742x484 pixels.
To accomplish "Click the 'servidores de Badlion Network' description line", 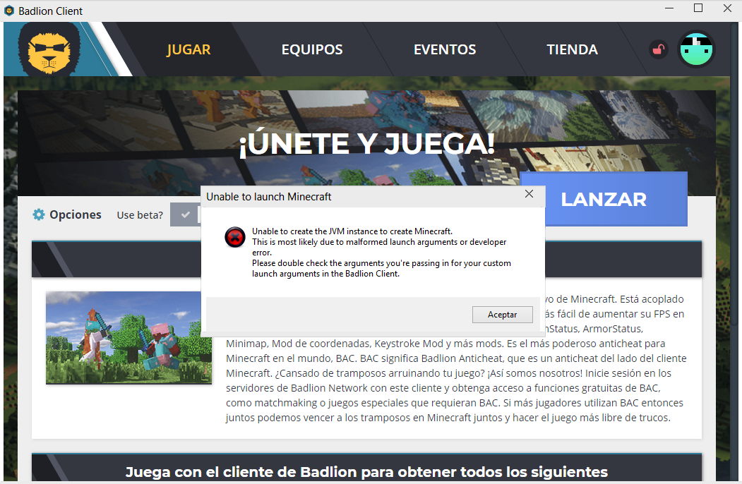I will [443, 388].
